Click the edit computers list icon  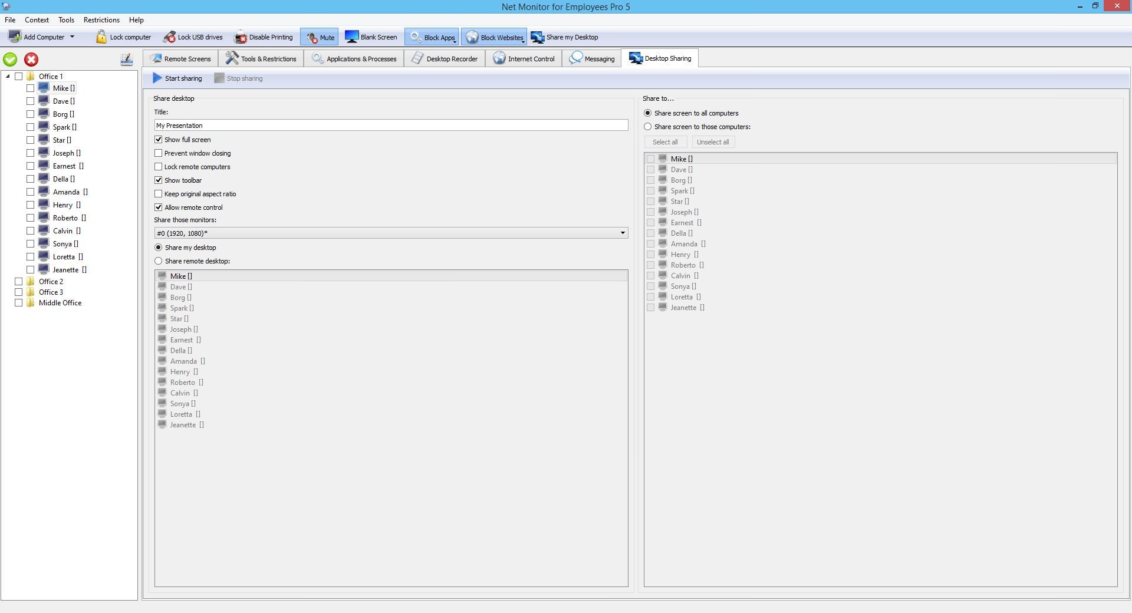tap(126, 60)
